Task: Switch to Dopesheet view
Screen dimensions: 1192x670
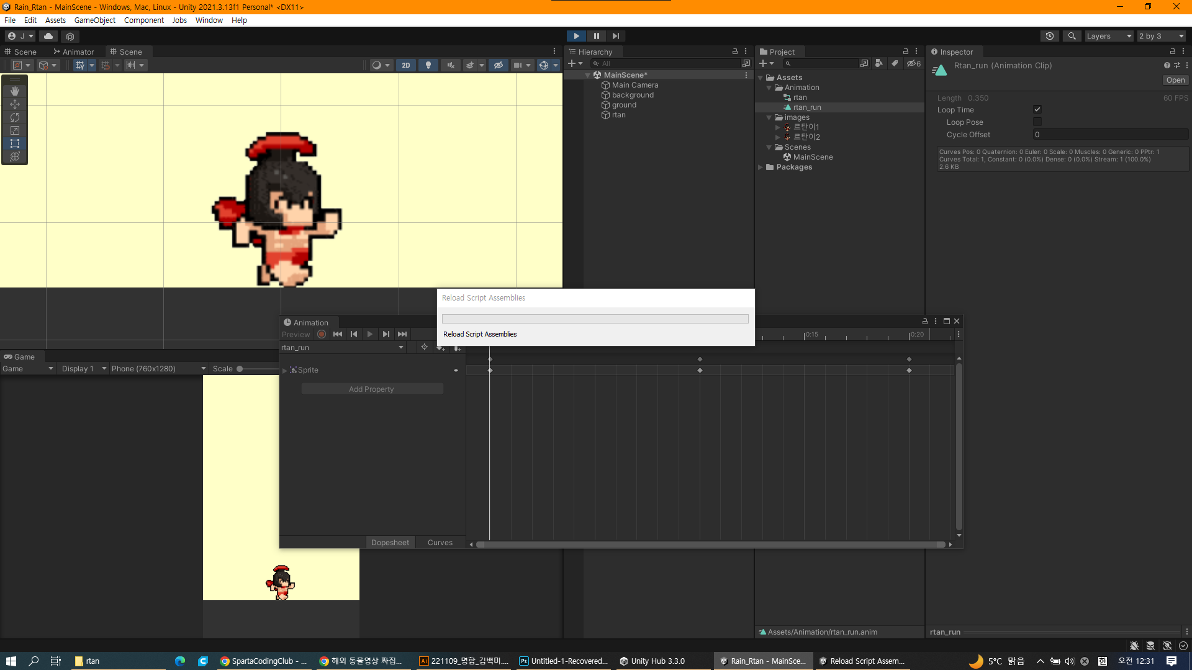Action: [x=390, y=543]
